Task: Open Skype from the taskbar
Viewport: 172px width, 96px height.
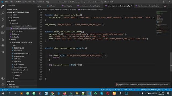Action: [x=102, y=93]
